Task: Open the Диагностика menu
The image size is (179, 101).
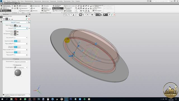Action: click(45, 1)
